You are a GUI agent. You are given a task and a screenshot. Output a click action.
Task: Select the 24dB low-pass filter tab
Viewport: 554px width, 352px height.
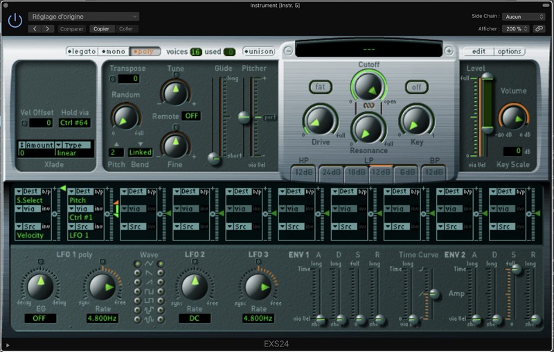point(332,173)
